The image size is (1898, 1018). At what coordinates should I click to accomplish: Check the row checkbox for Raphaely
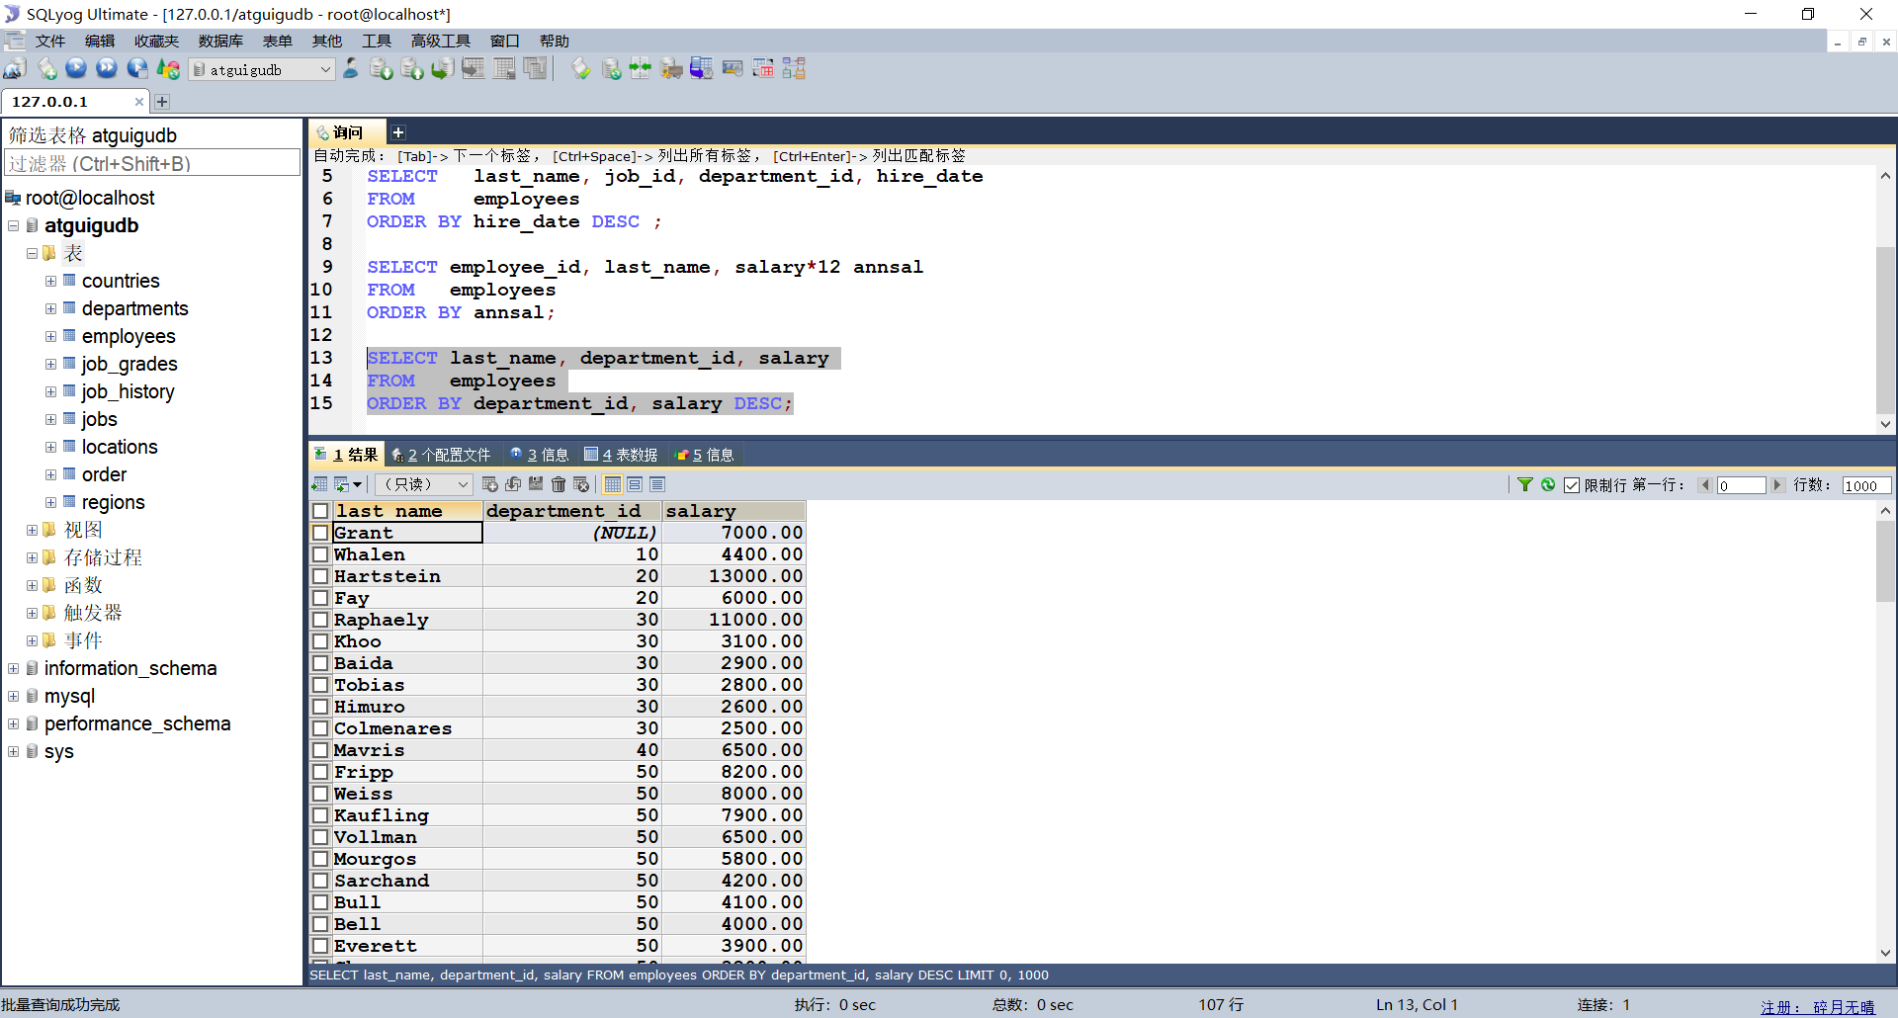click(320, 620)
